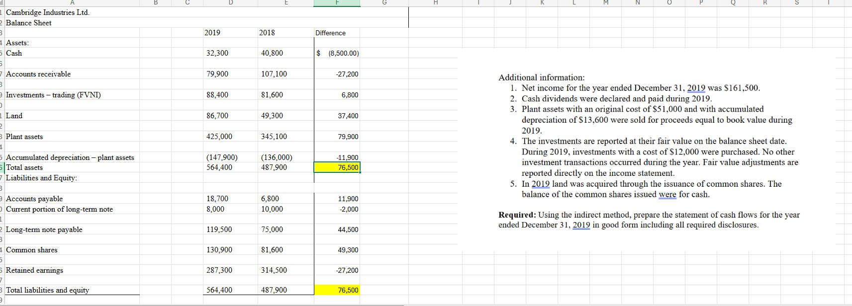Image resolution: width=852 pixels, height=306 pixels.
Task: Select the Assets: label cell
Action: (17, 43)
